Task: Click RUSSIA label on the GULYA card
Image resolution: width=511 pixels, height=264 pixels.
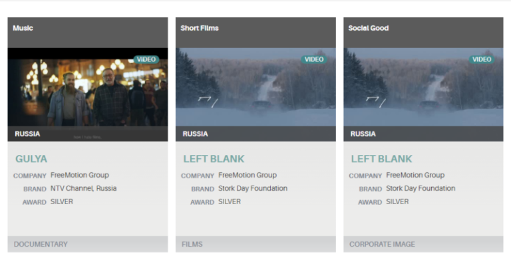Action: (27, 134)
